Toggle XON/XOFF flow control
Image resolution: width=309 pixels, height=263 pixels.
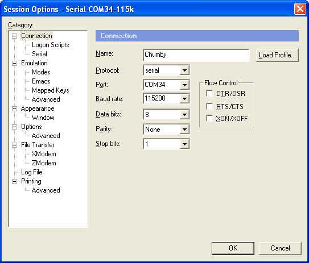pyautogui.click(x=209, y=119)
